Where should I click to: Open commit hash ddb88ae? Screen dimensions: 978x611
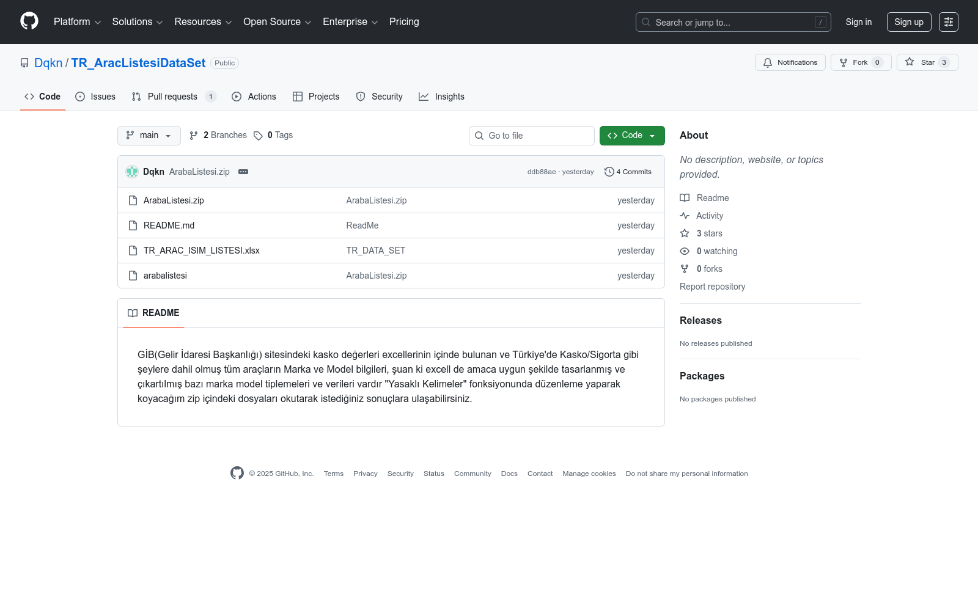(x=542, y=172)
